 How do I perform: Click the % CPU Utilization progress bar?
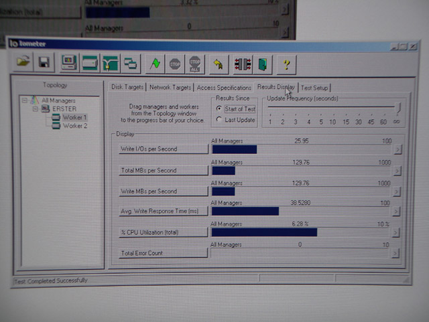click(300, 232)
